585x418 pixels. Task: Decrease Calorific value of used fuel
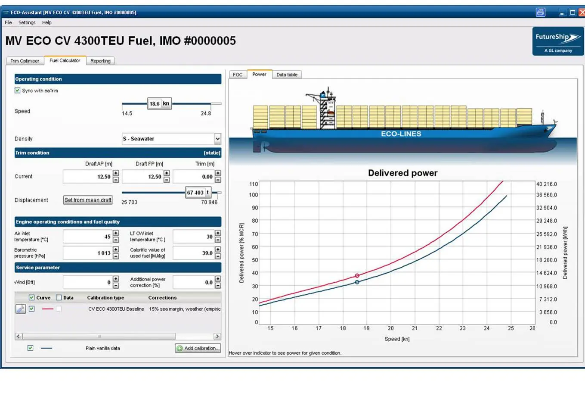[218, 256]
